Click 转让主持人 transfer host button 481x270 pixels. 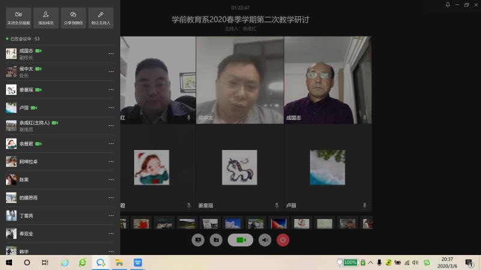click(x=100, y=18)
